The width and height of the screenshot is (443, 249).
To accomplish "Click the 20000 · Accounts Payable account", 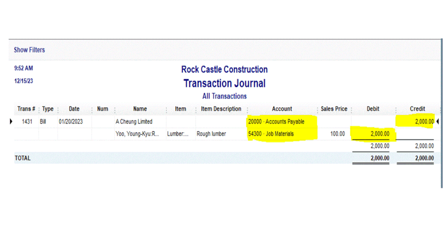I will [276, 122].
